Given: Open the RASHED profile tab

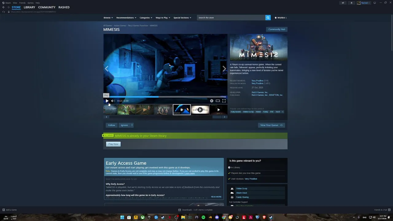Looking at the screenshot, I should pyautogui.click(x=64, y=7).
